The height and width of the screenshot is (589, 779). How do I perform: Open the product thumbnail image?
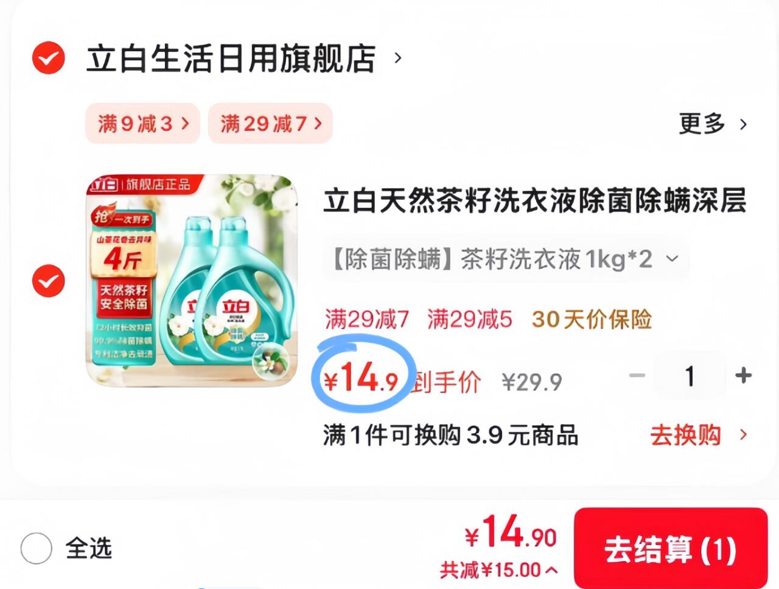(x=192, y=280)
